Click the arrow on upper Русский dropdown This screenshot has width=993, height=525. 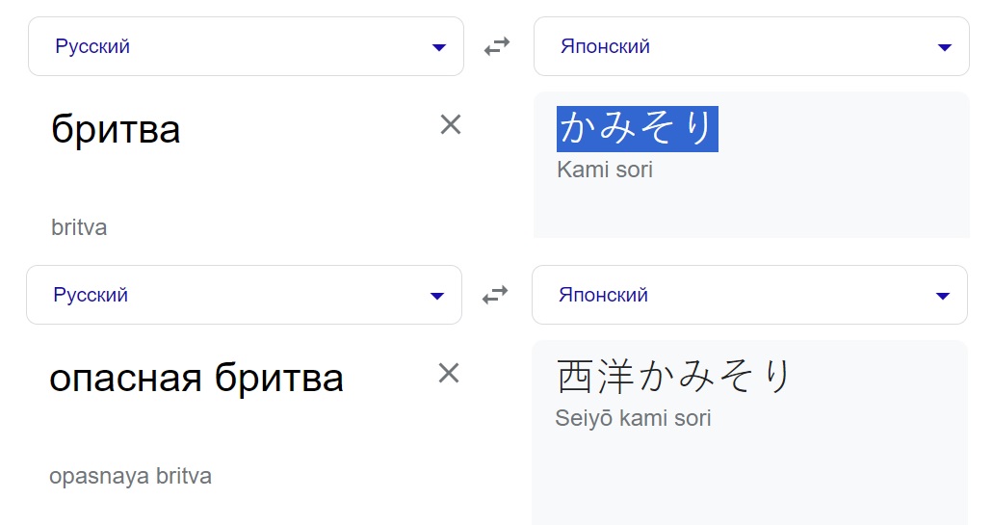439,47
